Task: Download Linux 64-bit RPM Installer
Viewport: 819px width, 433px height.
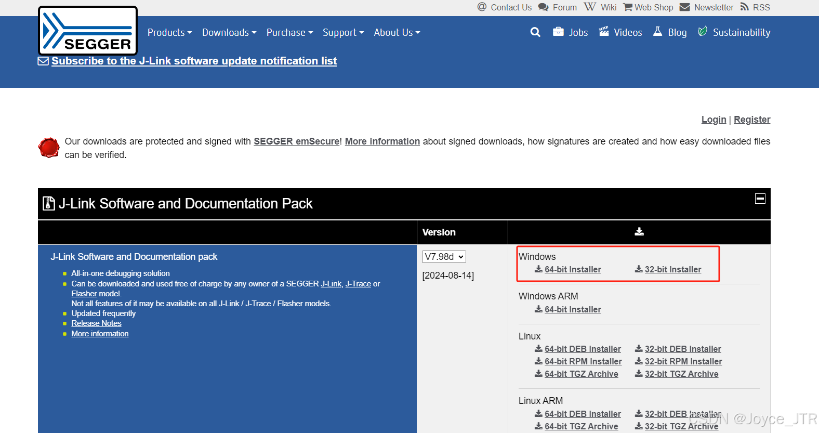Action: 583,361
